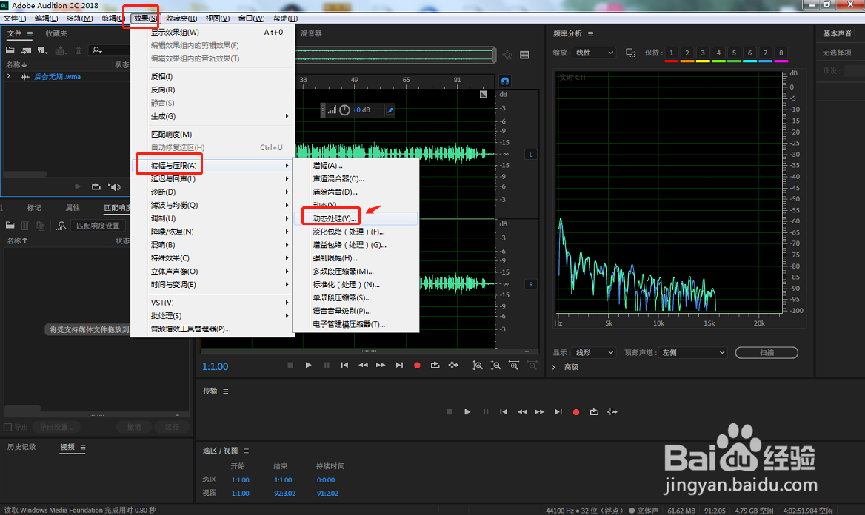865x515 pixels.
Task: Click the new file icon in Files panel
Action: tap(42, 50)
